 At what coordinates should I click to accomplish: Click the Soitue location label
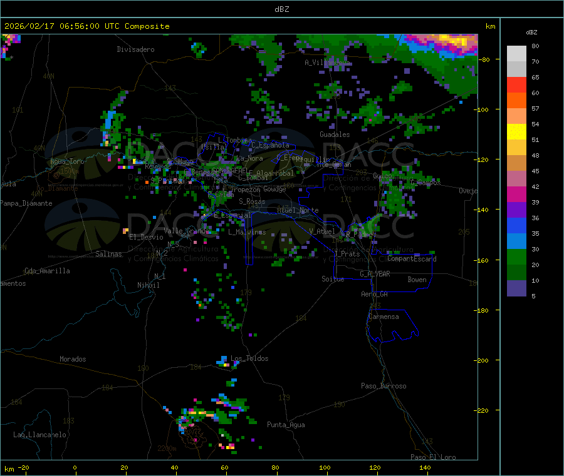pos(333,279)
